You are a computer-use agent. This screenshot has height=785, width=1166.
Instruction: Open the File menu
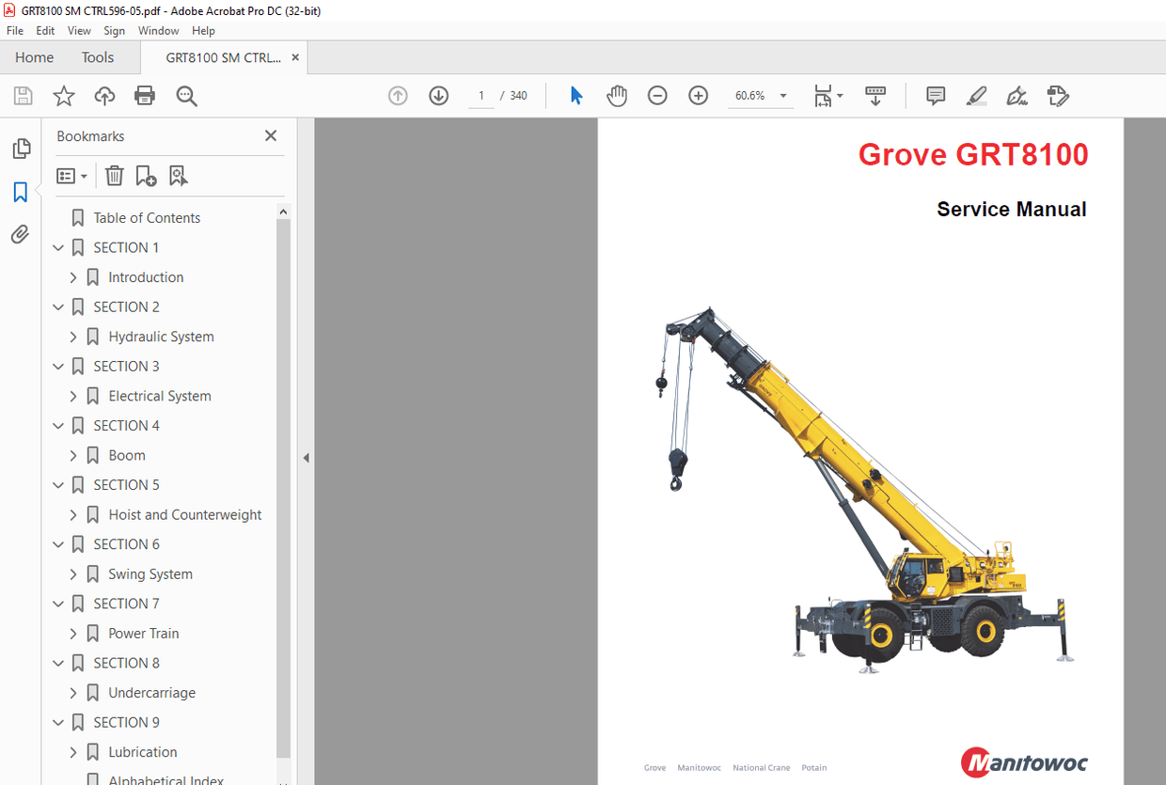(x=15, y=31)
